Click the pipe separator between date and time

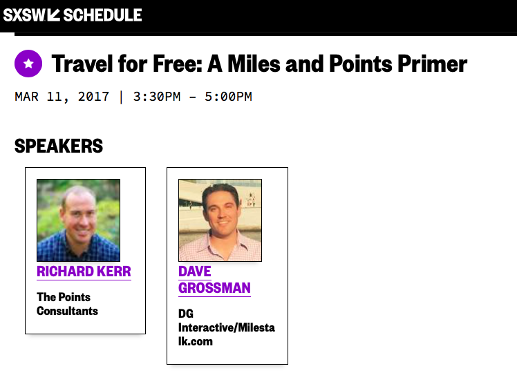121,97
